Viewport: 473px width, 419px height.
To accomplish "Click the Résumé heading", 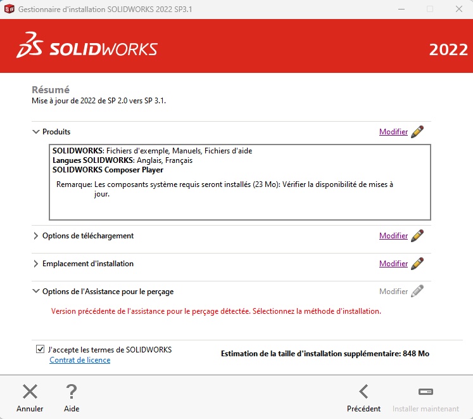I will click(x=51, y=90).
